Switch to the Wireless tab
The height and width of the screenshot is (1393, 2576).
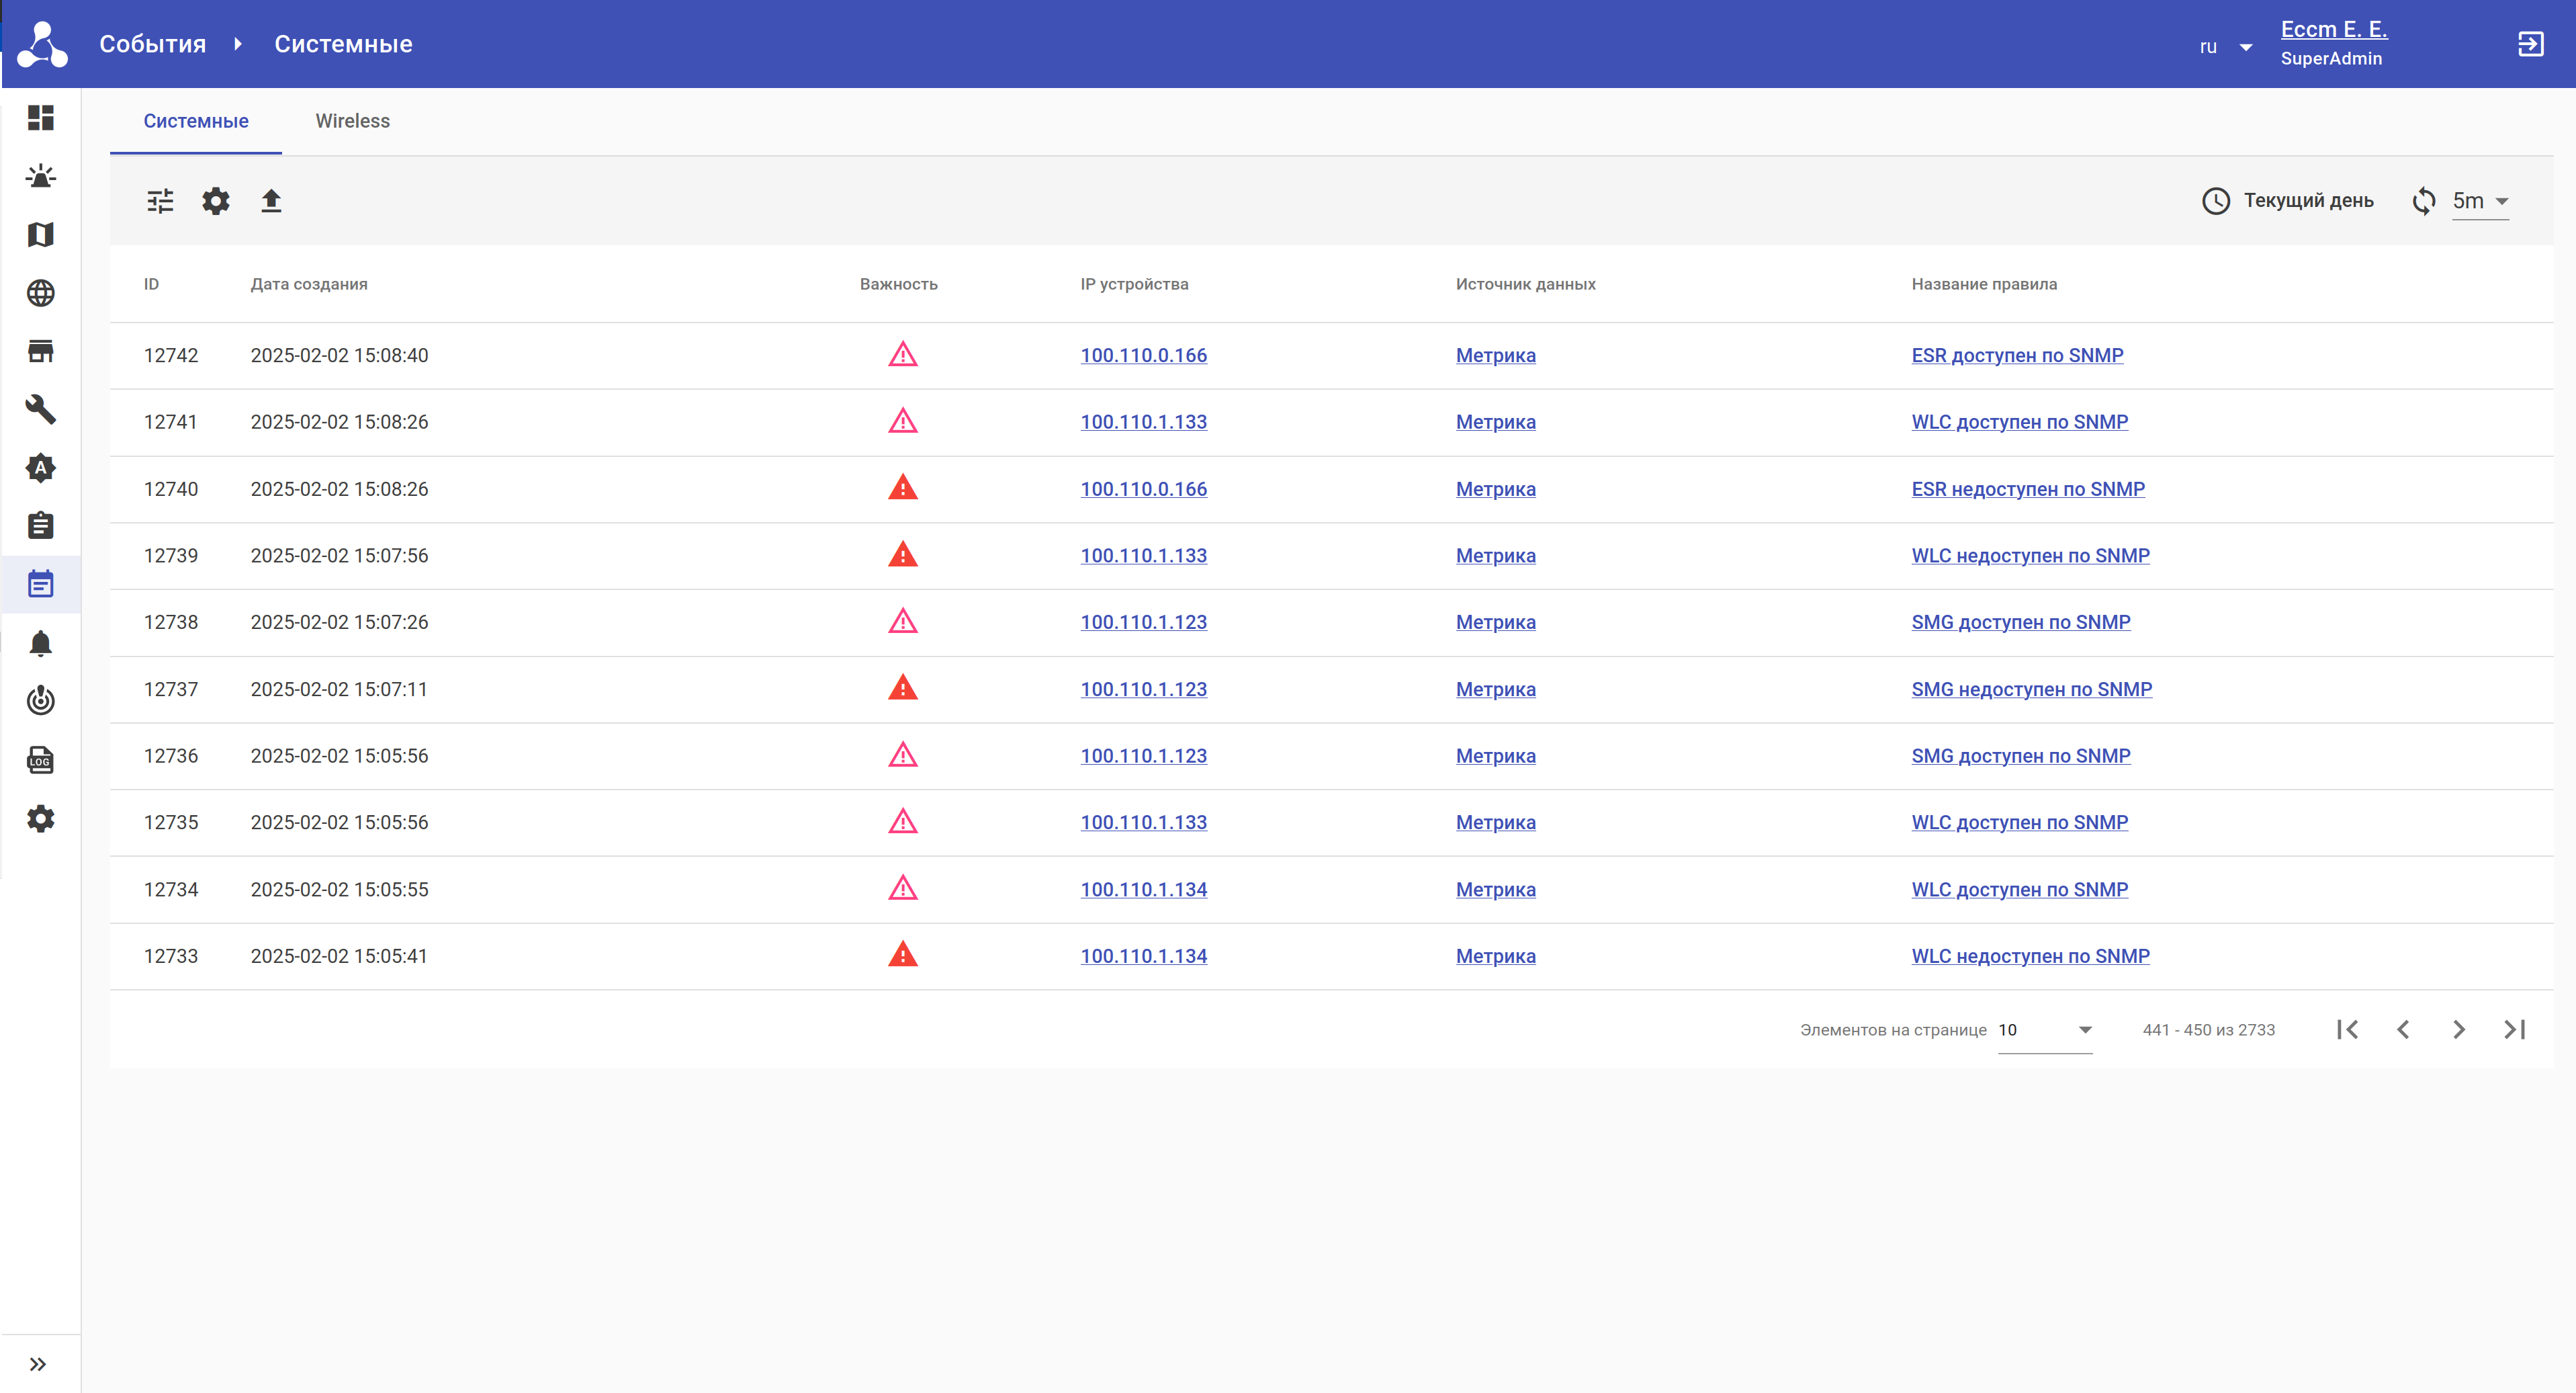[352, 121]
